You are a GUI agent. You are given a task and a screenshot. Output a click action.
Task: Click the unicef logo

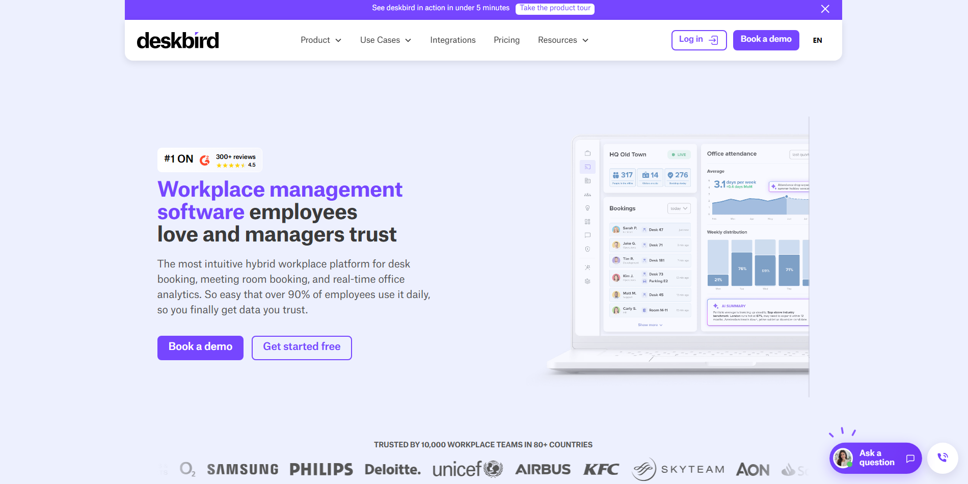click(x=468, y=469)
